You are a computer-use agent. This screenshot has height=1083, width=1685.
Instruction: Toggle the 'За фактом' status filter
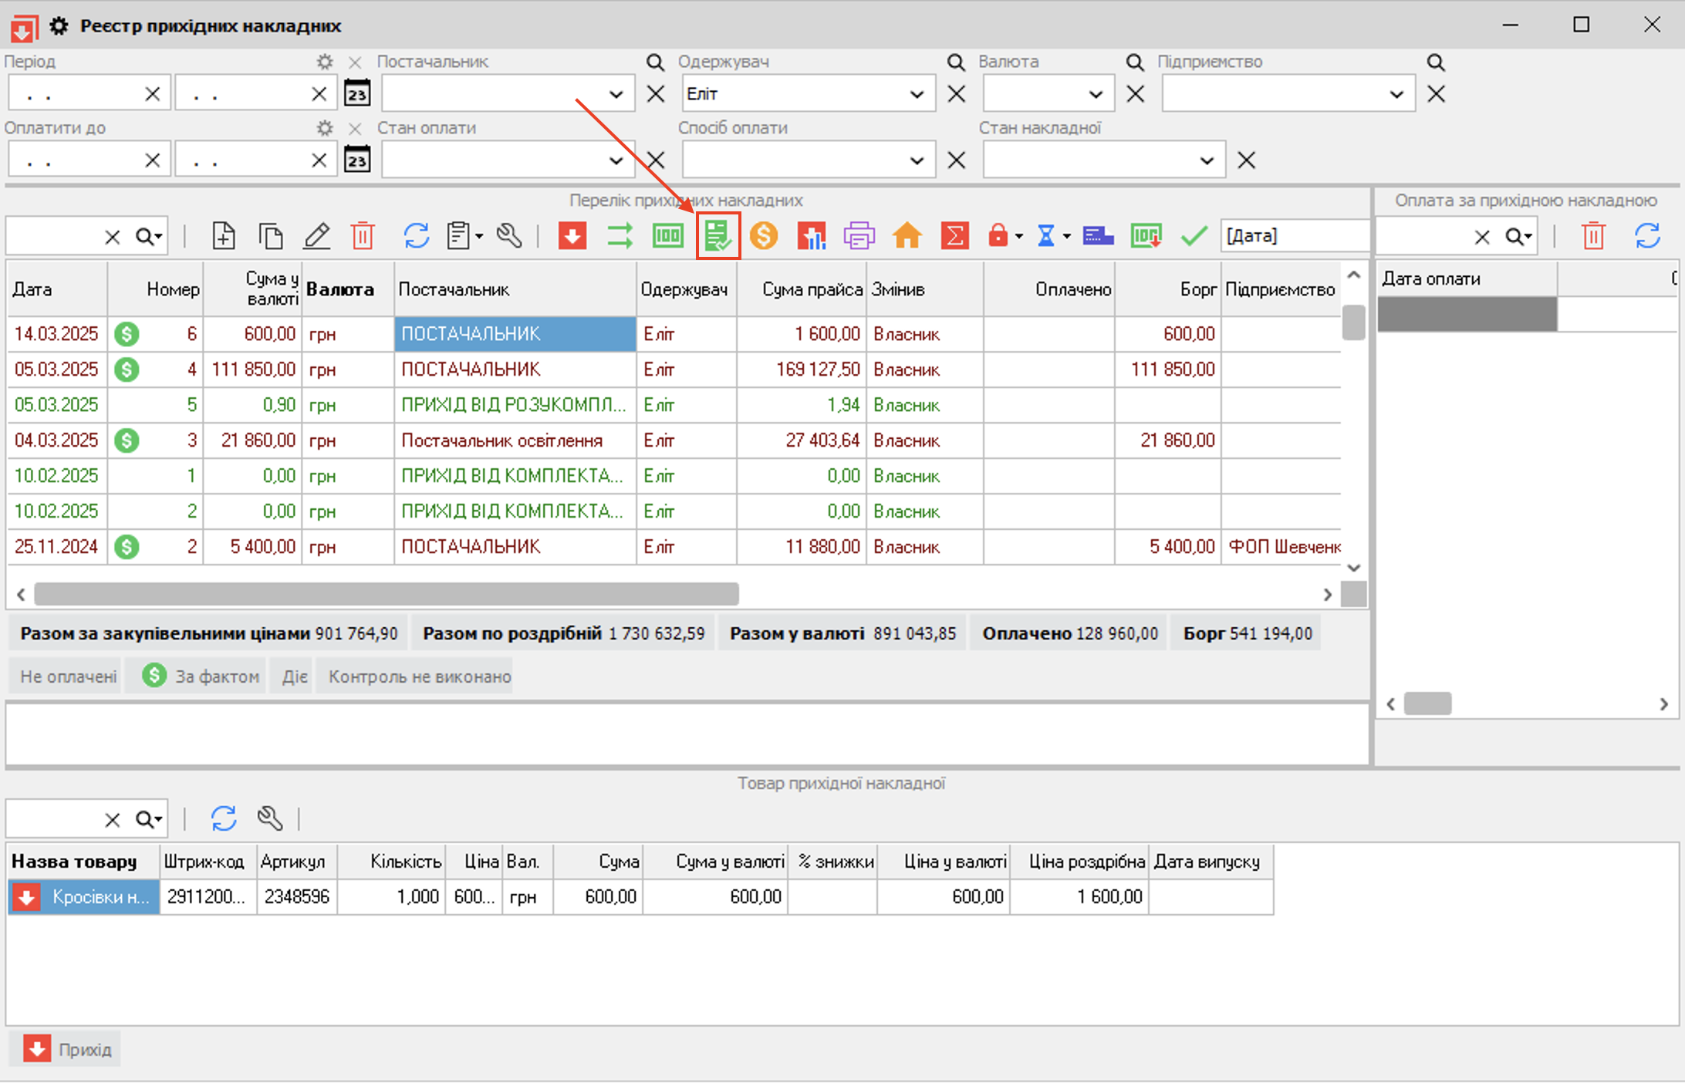202,676
